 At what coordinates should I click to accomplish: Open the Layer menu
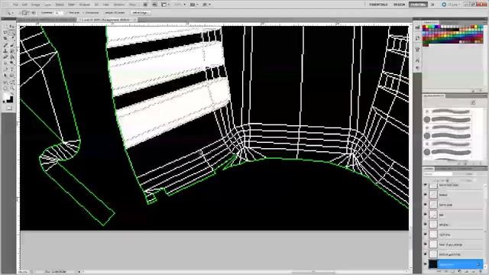(47, 5)
